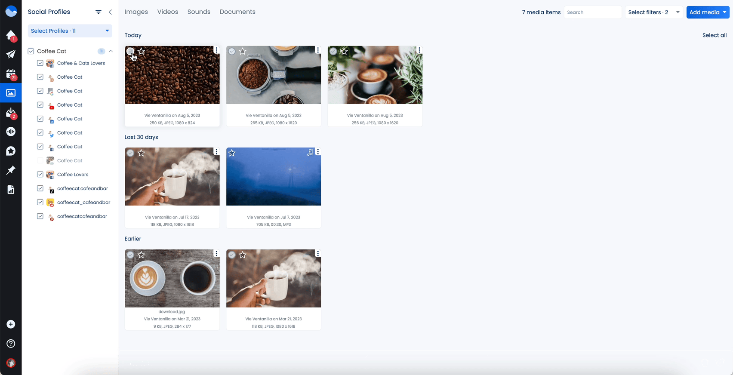Star the ground coffee portafilter image
This screenshot has width=733, height=375.
(243, 51)
